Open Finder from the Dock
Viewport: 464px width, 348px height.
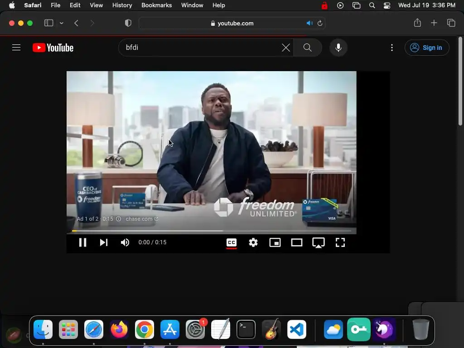pos(43,329)
